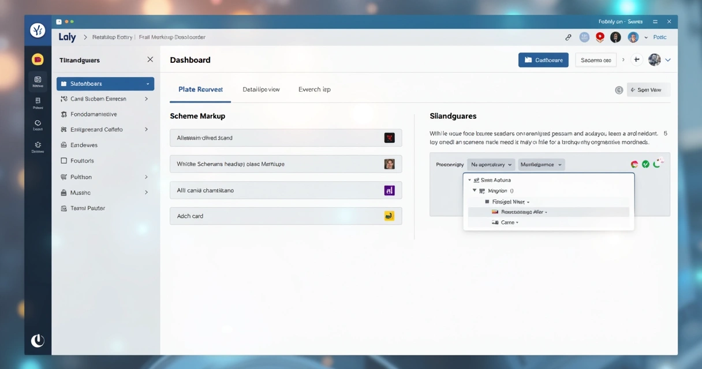Open notifications via the red bell icon
This screenshot has height=369, width=702.
(x=600, y=36)
